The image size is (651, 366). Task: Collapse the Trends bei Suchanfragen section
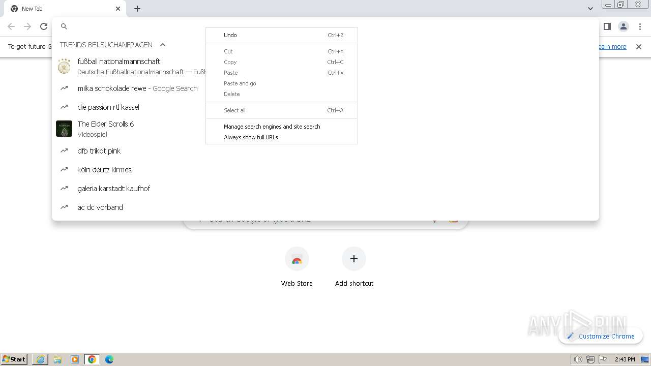point(163,45)
